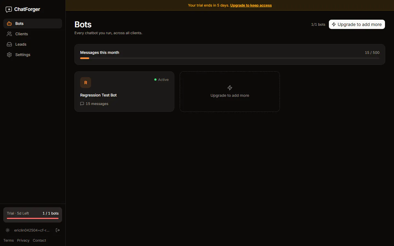
Task: Click the Messages this month progress bar
Action: coord(230,58)
